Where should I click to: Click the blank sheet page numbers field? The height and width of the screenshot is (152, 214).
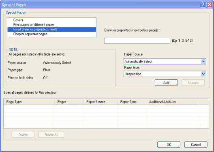click(137, 41)
